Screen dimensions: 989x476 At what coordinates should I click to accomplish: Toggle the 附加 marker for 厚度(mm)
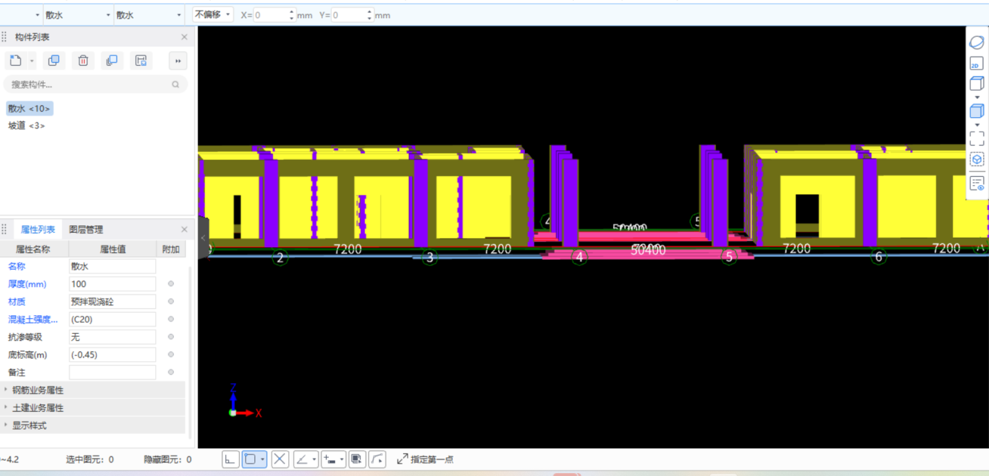171,284
